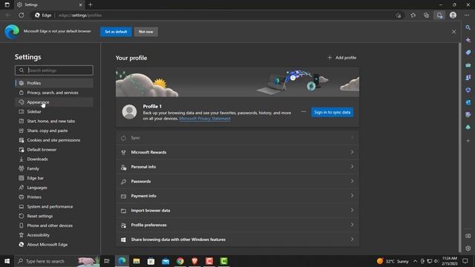Click the Search settings field

(54, 70)
